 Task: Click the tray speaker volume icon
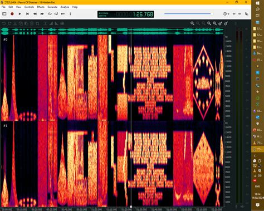pos(260,175)
